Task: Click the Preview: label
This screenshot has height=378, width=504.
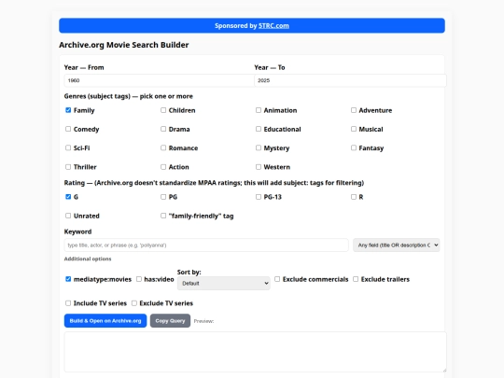Action: point(203,321)
